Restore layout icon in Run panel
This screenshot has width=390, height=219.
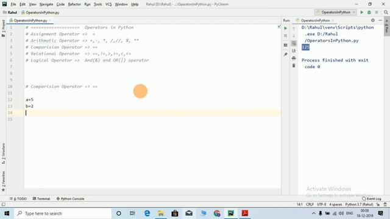point(286,45)
